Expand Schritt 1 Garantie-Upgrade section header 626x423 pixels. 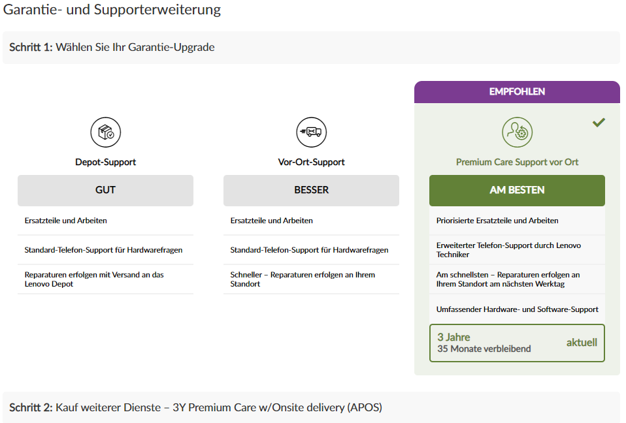(x=311, y=48)
